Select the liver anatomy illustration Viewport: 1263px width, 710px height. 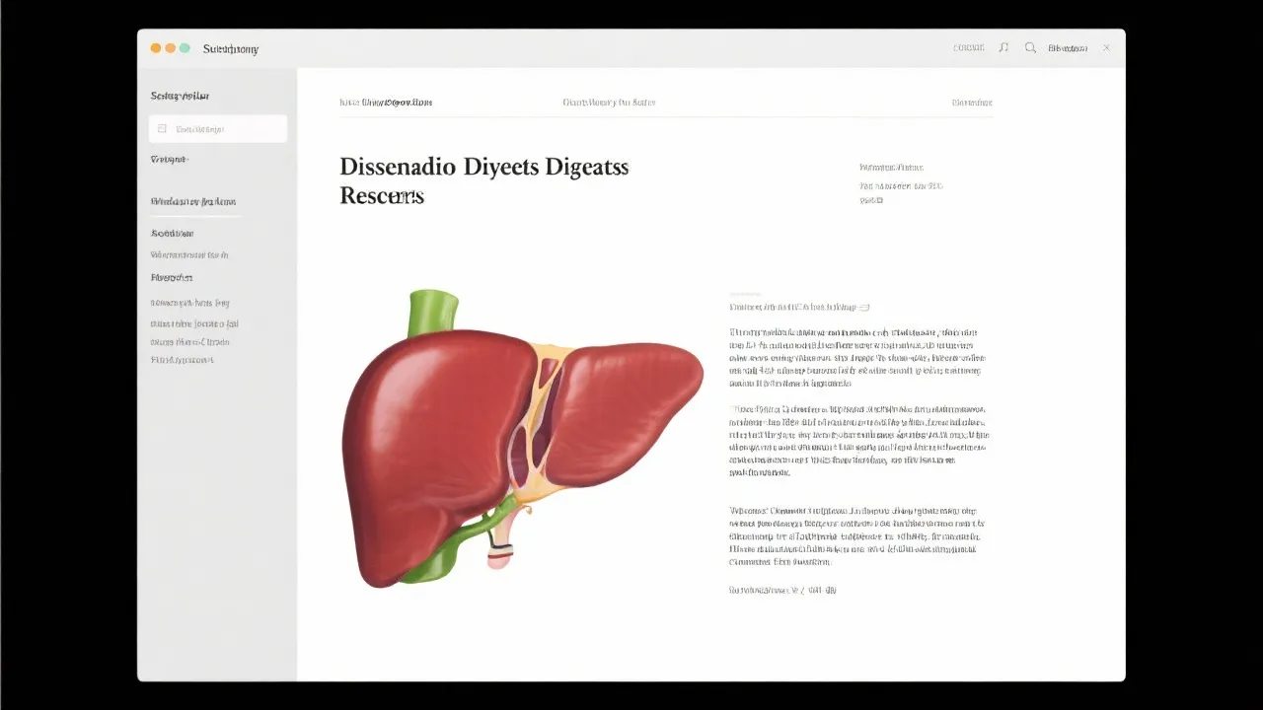tap(523, 434)
